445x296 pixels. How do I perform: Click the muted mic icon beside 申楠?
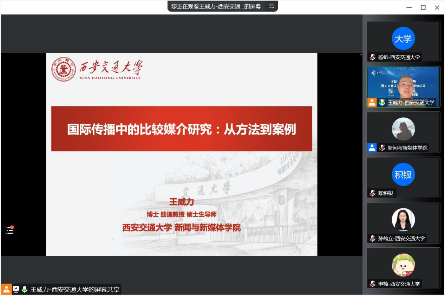tap(373, 284)
